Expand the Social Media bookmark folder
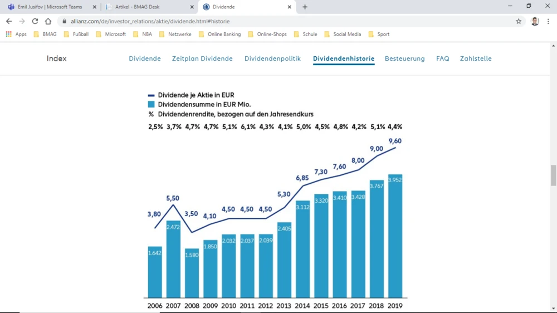The image size is (557, 313). coord(342,34)
